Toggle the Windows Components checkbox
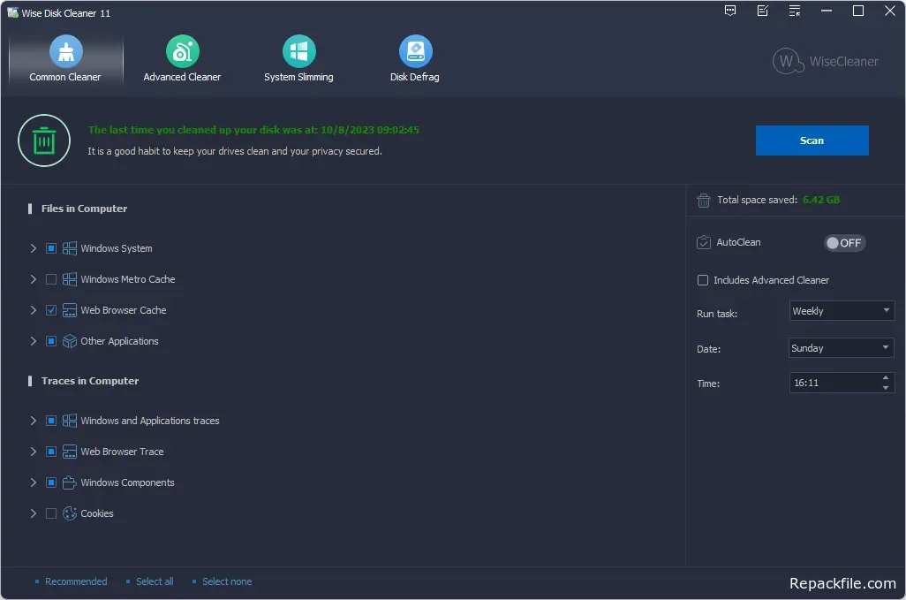Screen dimensions: 906x600 51,482
